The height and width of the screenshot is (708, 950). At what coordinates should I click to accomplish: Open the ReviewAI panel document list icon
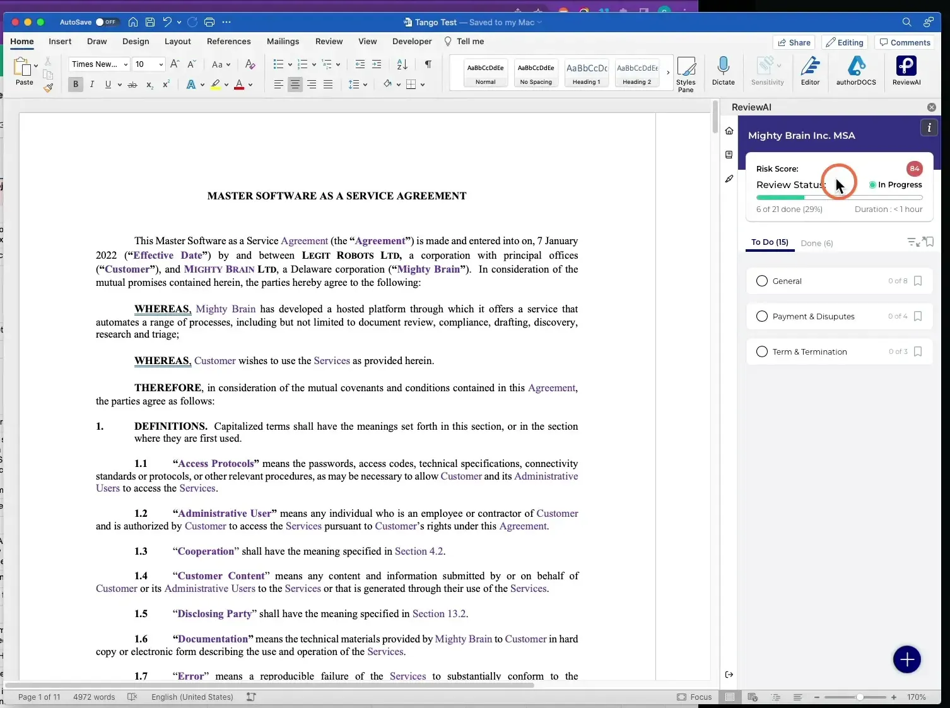(x=729, y=155)
